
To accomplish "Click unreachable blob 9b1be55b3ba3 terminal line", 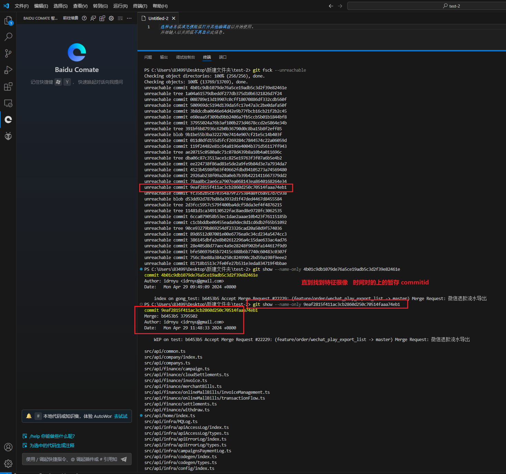I will click(213, 135).
